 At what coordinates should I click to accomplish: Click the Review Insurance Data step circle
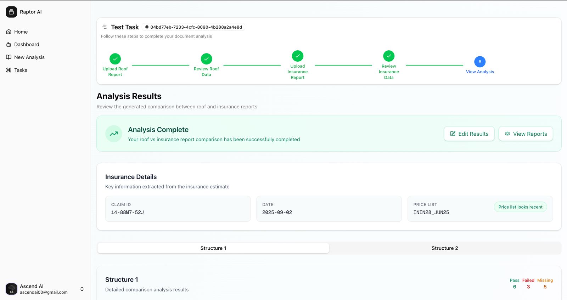[x=389, y=56]
